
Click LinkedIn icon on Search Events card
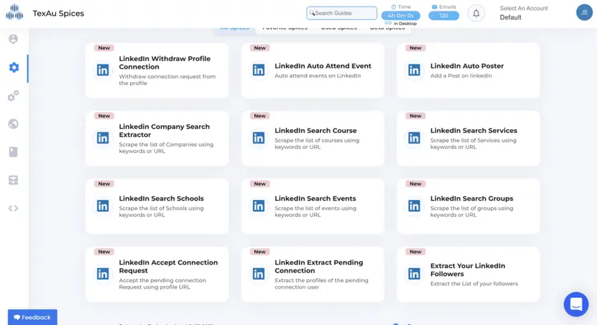[x=259, y=206]
